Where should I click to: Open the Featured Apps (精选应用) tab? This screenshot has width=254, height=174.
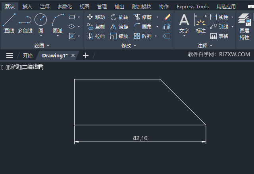coord(226,7)
